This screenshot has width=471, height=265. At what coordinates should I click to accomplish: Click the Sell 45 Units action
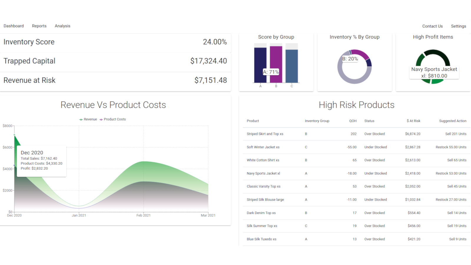tap(457, 186)
